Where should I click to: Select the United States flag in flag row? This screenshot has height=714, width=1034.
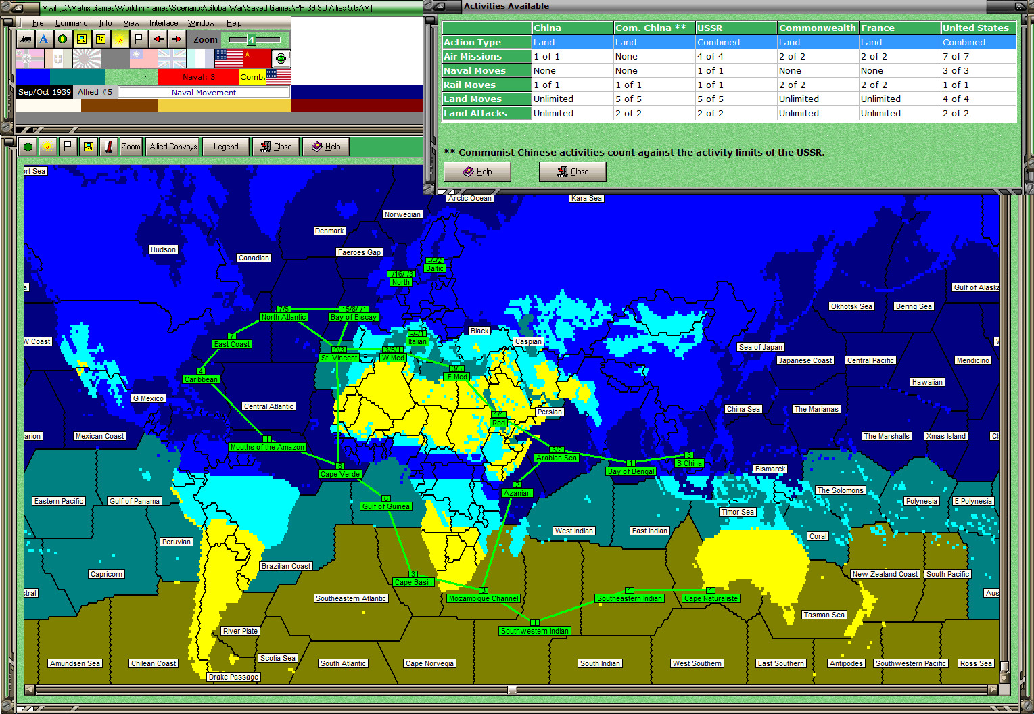click(229, 59)
